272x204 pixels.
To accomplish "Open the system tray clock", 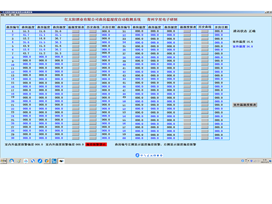I will click(265, 161).
